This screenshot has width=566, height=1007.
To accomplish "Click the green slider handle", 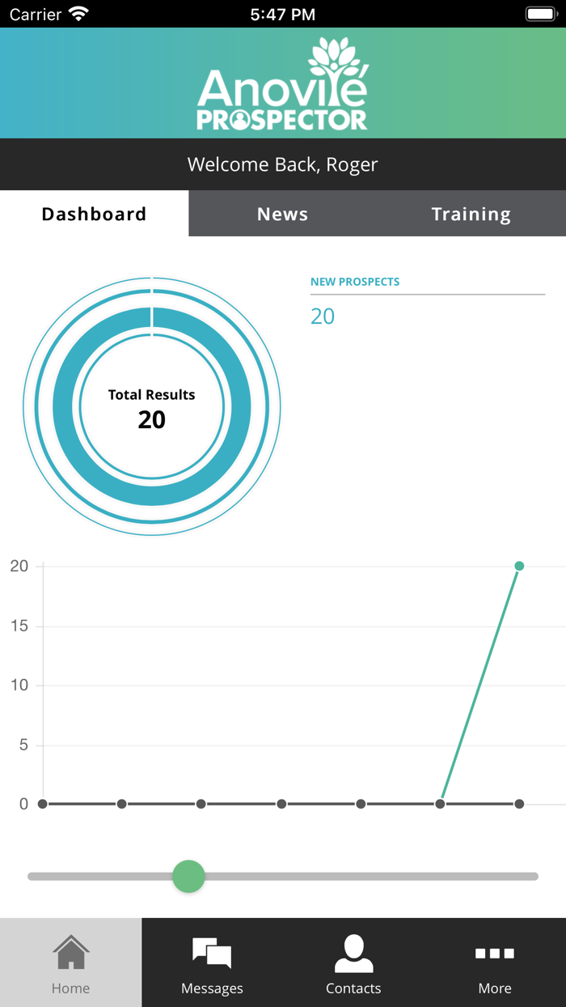I will click(188, 876).
